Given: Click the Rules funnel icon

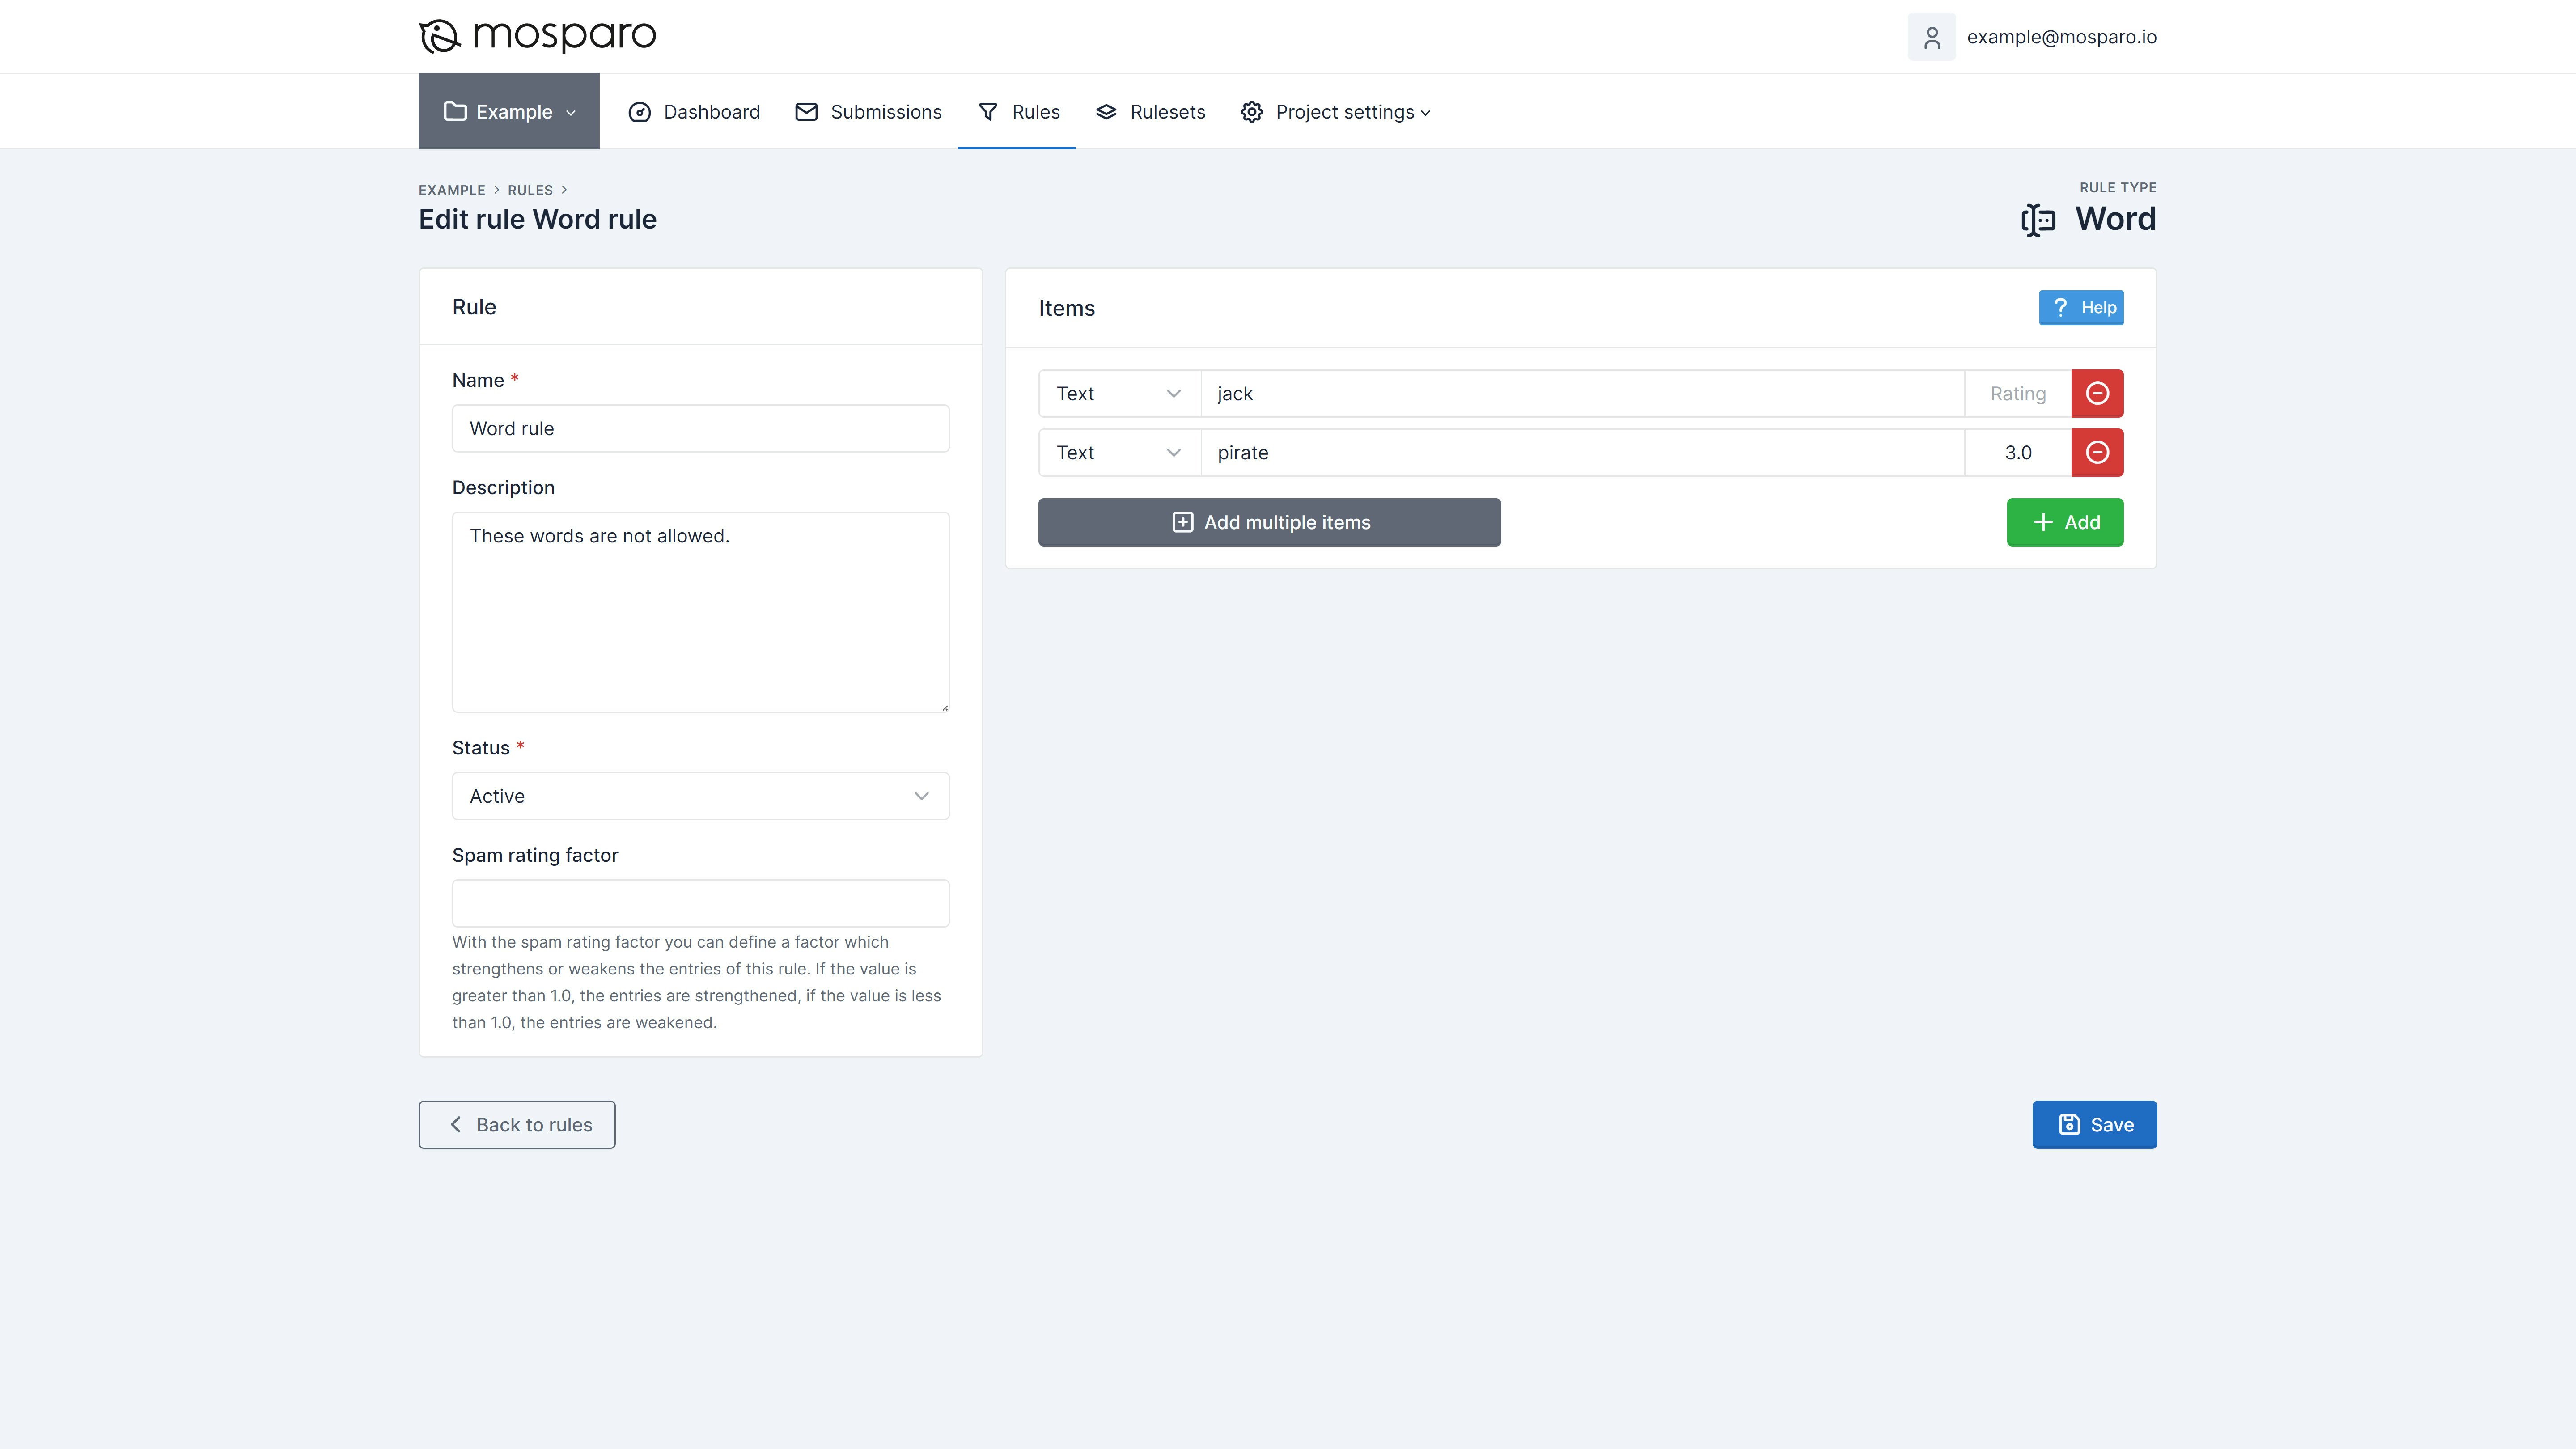Looking at the screenshot, I should coord(988,112).
